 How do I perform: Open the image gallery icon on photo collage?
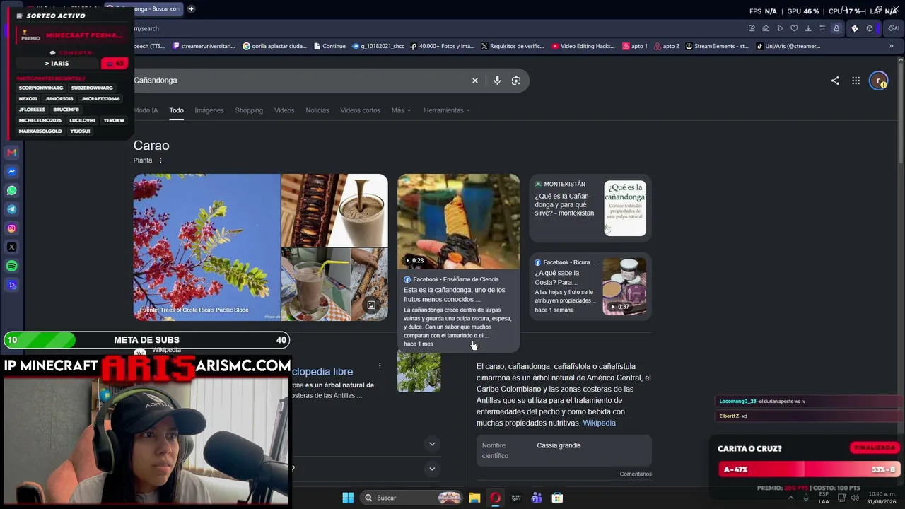tap(371, 305)
